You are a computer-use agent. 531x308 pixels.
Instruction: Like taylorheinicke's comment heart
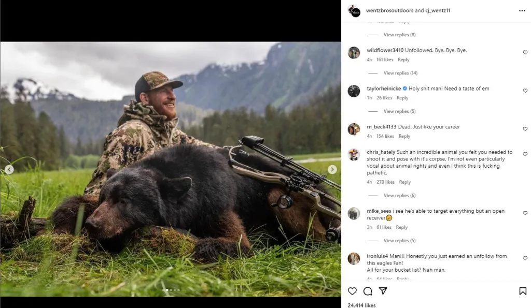[525, 91]
